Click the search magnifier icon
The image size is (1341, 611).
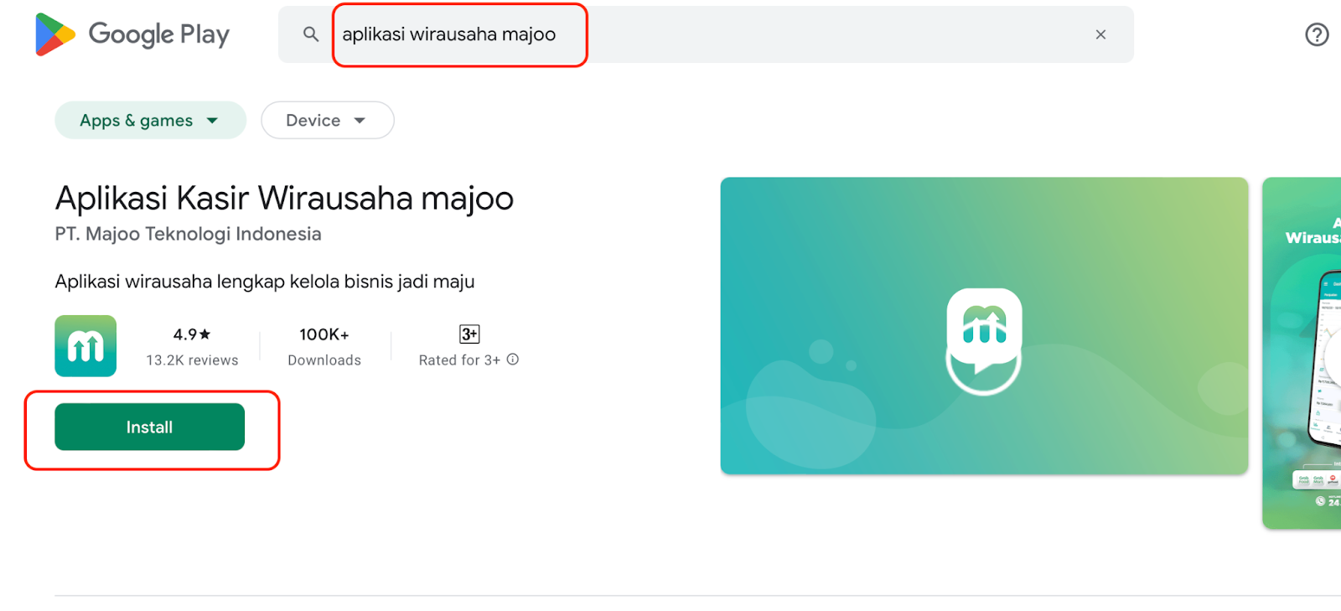tap(311, 34)
